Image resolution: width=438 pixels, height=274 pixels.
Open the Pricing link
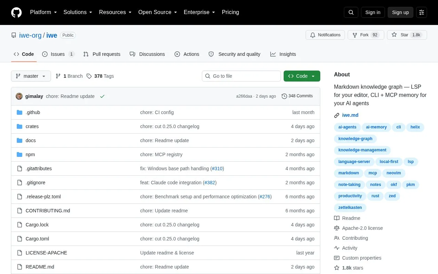tap(230, 12)
